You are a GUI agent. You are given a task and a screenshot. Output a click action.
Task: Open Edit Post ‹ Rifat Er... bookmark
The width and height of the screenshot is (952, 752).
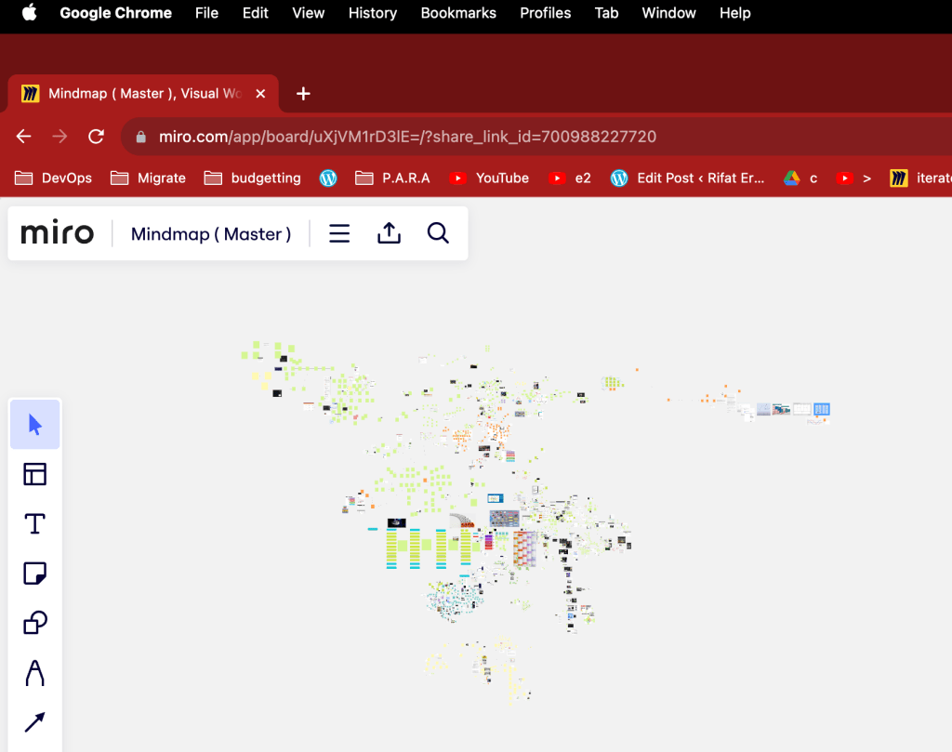(x=687, y=178)
